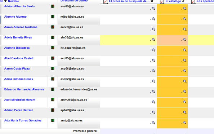Viewport: 214px width, 134px height.
Task: Click quiz icon before El proceso de búsqueda
Action: (105, 2)
